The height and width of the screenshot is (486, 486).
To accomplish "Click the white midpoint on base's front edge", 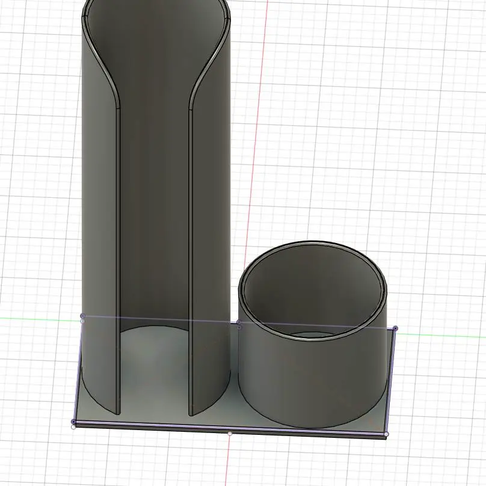I will tap(230, 433).
